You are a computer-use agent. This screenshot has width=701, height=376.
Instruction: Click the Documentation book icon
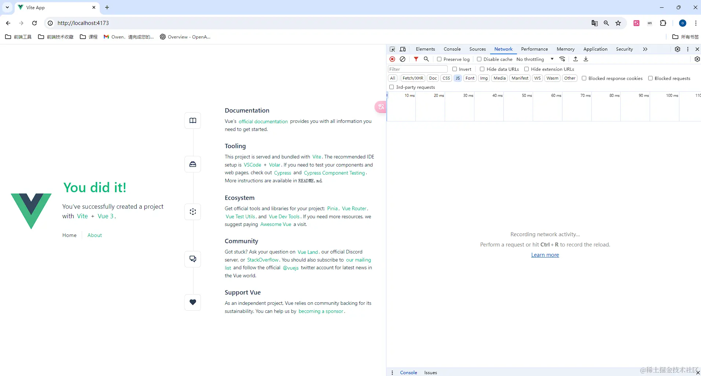click(x=193, y=120)
